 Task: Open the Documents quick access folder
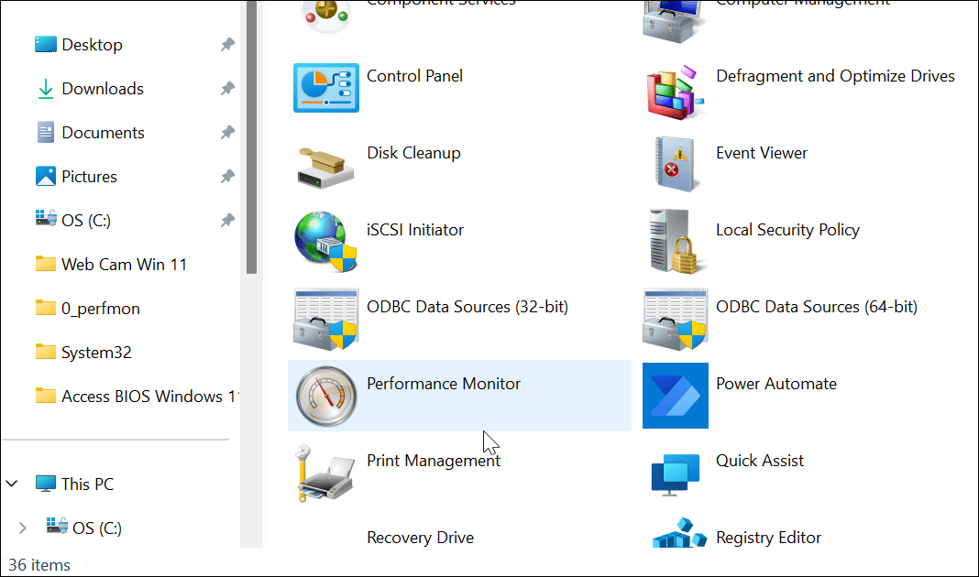103,133
